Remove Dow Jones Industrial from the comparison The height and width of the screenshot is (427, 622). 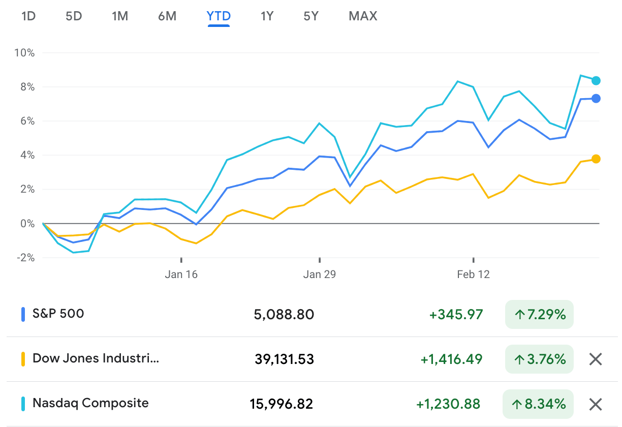595,359
